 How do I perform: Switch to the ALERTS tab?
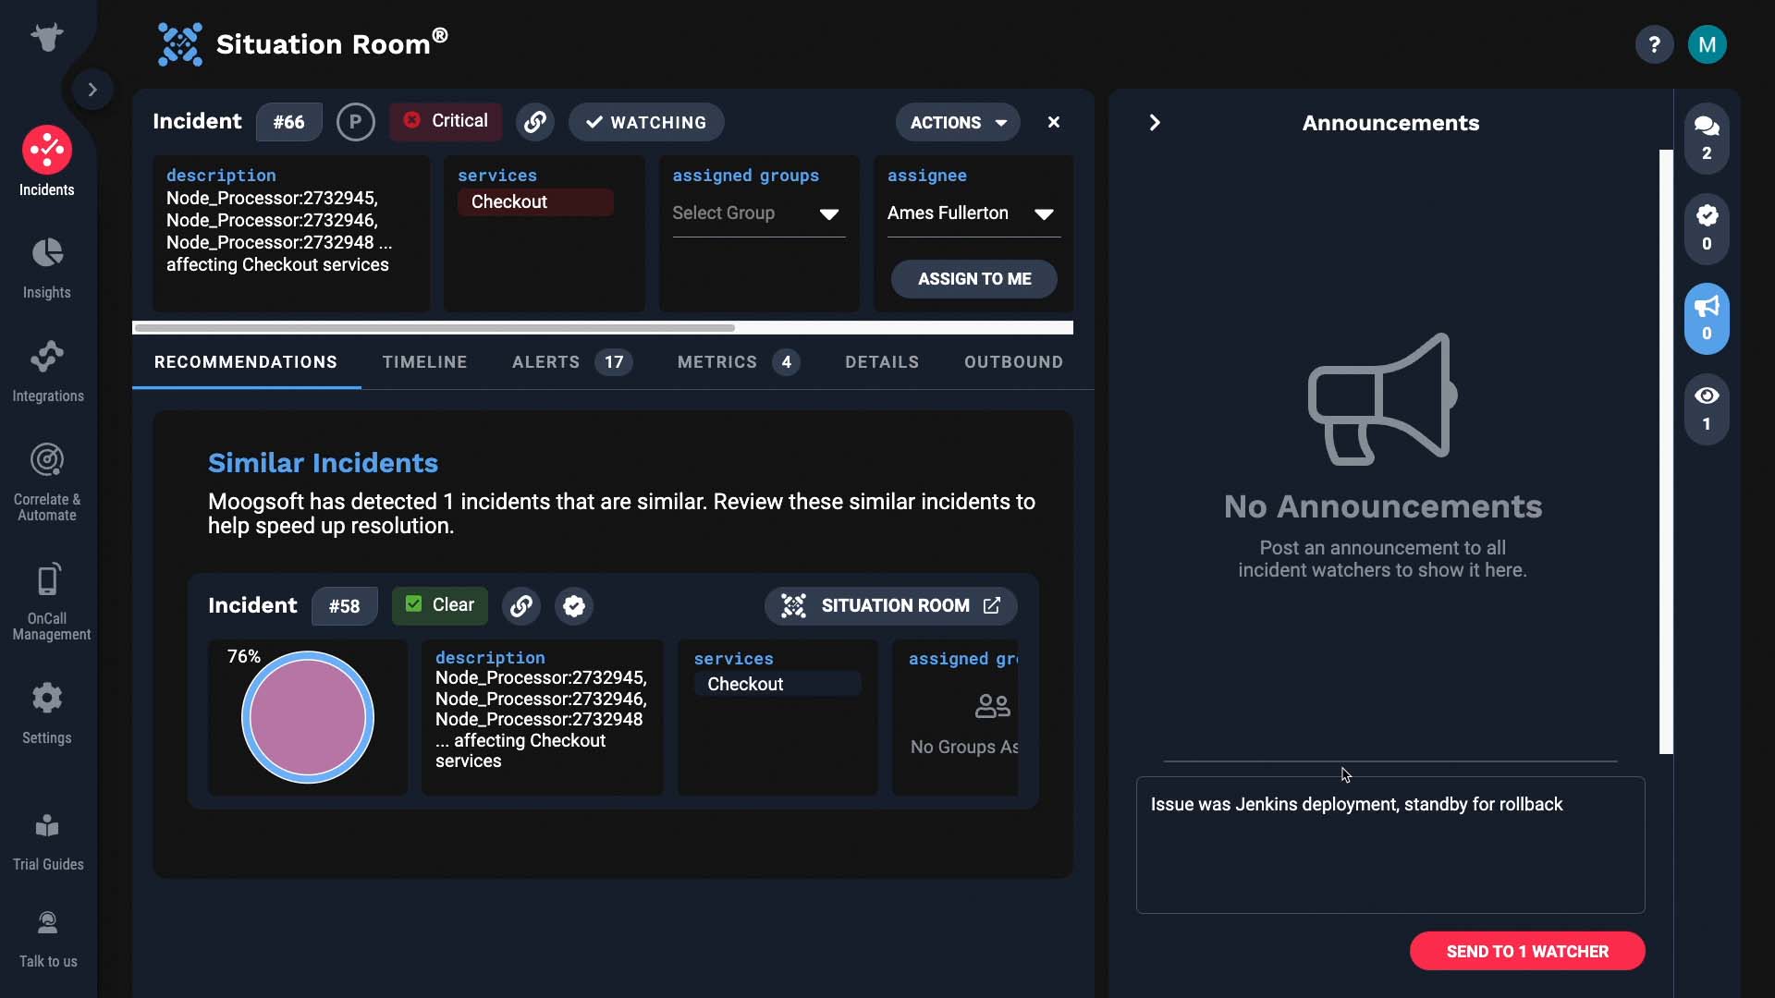coord(571,362)
